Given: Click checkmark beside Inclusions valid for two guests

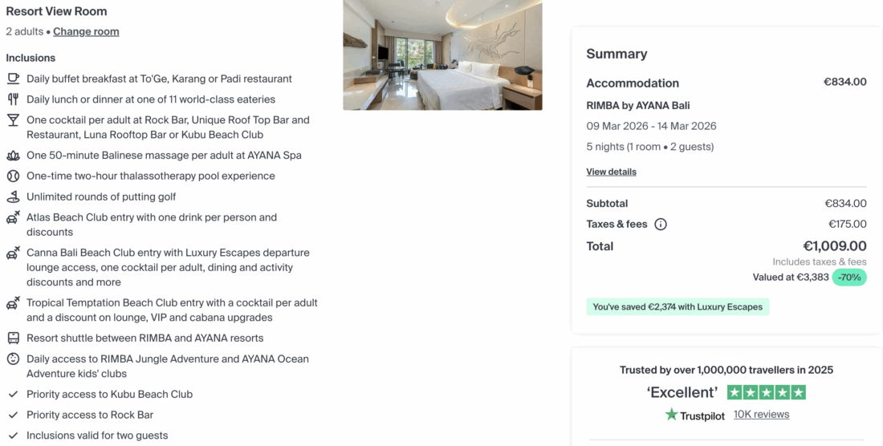Looking at the screenshot, I should pos(13,436).
